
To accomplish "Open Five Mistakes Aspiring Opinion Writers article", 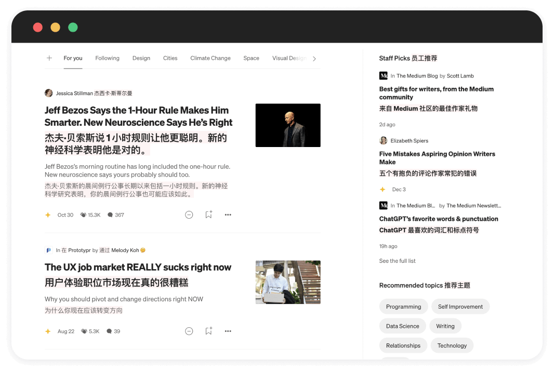I will (x=437, y=158).
